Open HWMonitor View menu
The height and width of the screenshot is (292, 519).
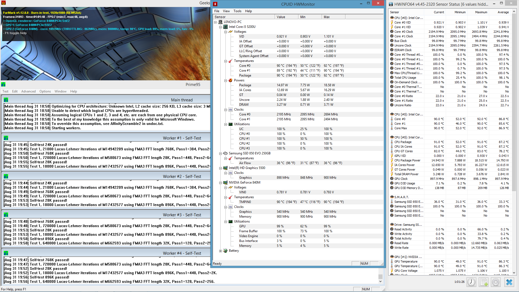click(x=226, y=11)
